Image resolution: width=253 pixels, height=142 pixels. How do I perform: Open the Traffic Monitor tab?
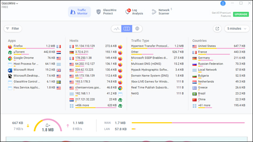[79, 12]
